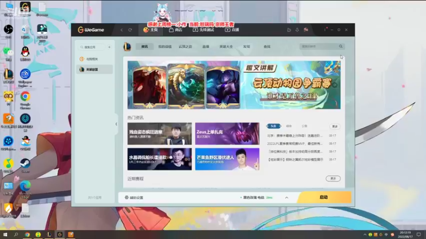Show hidden system tray icons
Image resolution: width=426 pixels, height=239 pixels.
pyautogui.click(x=365, y=235)
